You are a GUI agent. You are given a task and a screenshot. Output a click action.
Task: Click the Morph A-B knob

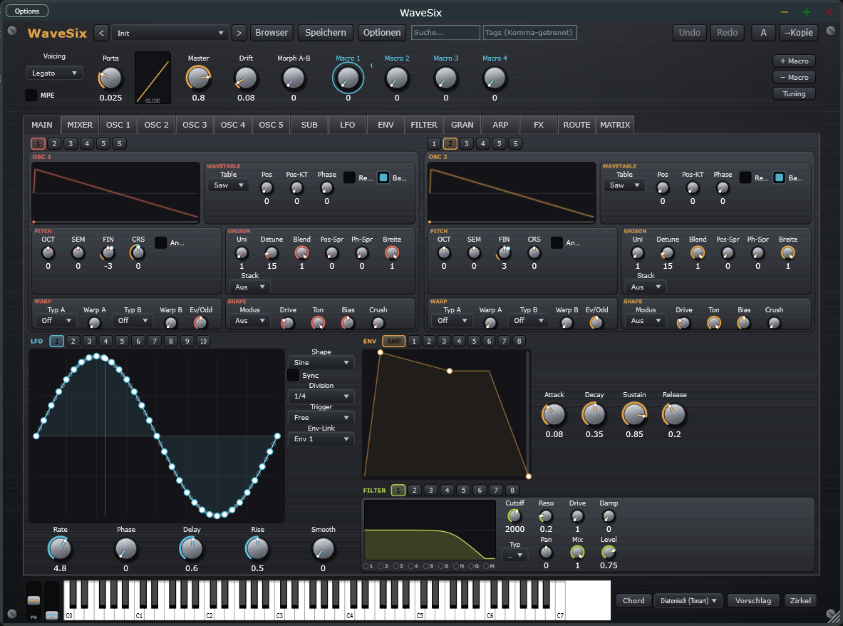294,78
